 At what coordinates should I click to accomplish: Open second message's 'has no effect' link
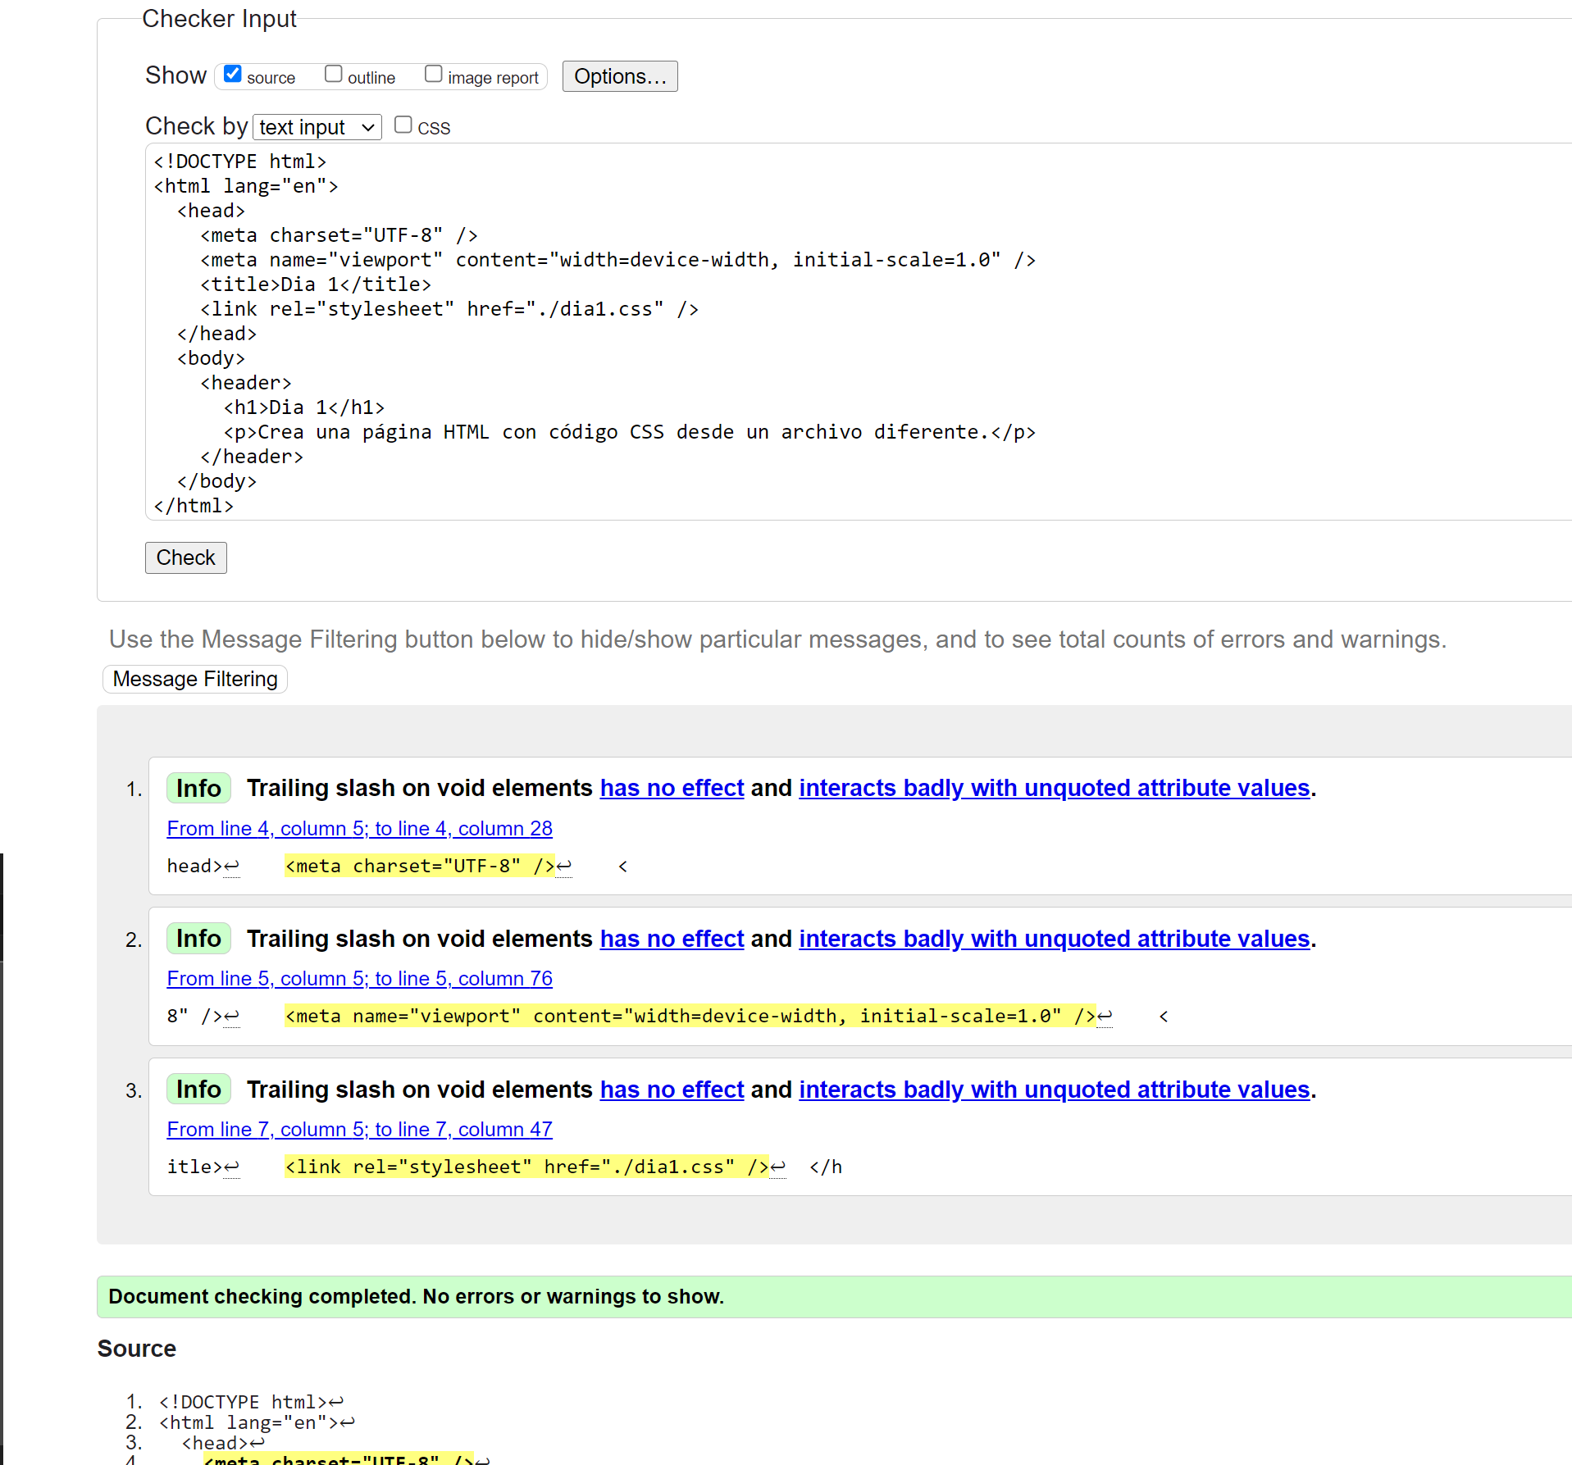(x=672, y=939)
